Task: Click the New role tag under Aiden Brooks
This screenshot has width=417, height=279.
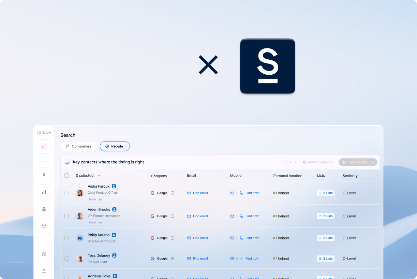Action: point(95,223)
